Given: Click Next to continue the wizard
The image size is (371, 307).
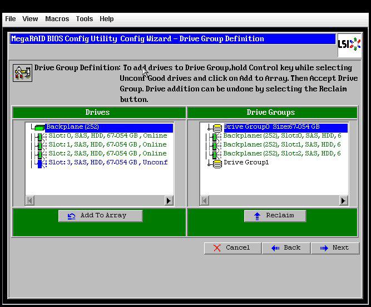Looking at the screenshot, I should click(335, 248).
